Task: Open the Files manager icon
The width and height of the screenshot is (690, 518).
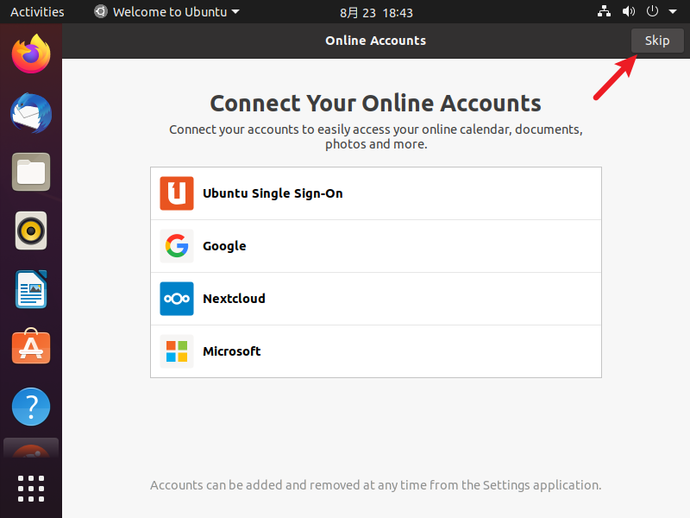Action: tap(31, 172)
